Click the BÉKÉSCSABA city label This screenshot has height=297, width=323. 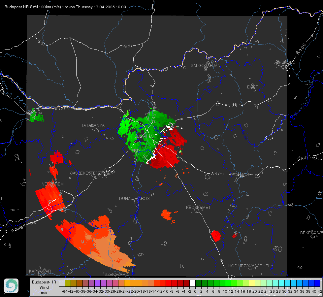tap(311, 233)
